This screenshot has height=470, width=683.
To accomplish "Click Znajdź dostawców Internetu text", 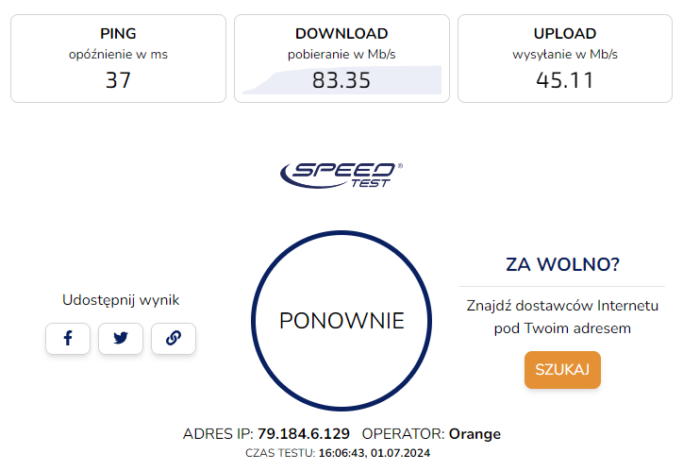I will [x=562, y=306].
